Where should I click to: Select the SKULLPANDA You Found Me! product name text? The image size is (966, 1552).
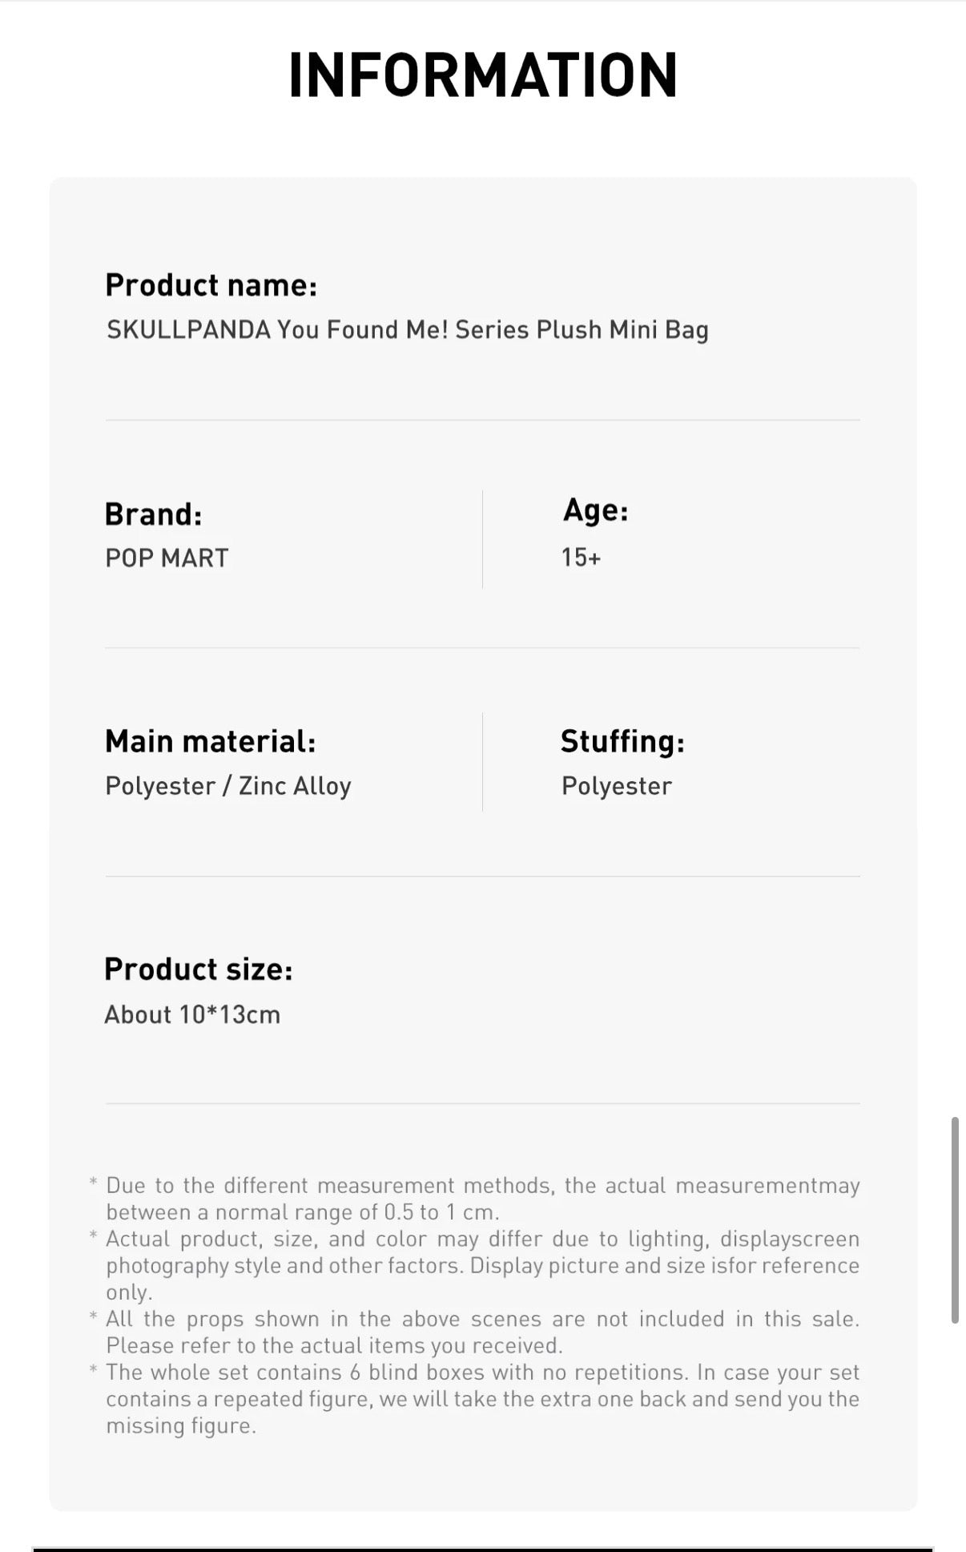pyautogui.click(x=407, y=330)
